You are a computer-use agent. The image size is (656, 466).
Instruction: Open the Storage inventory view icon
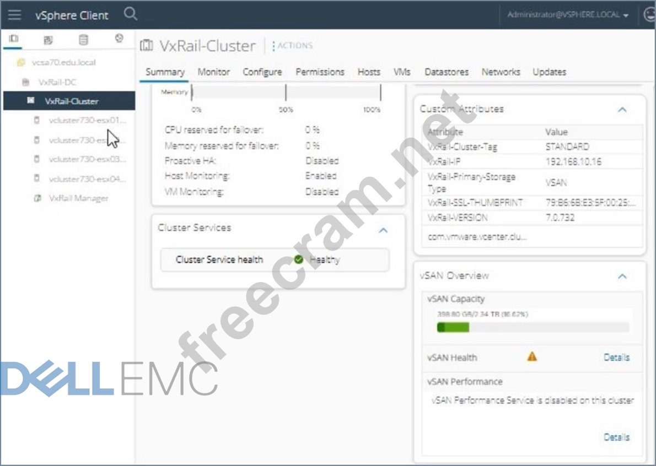click(83, 40)
